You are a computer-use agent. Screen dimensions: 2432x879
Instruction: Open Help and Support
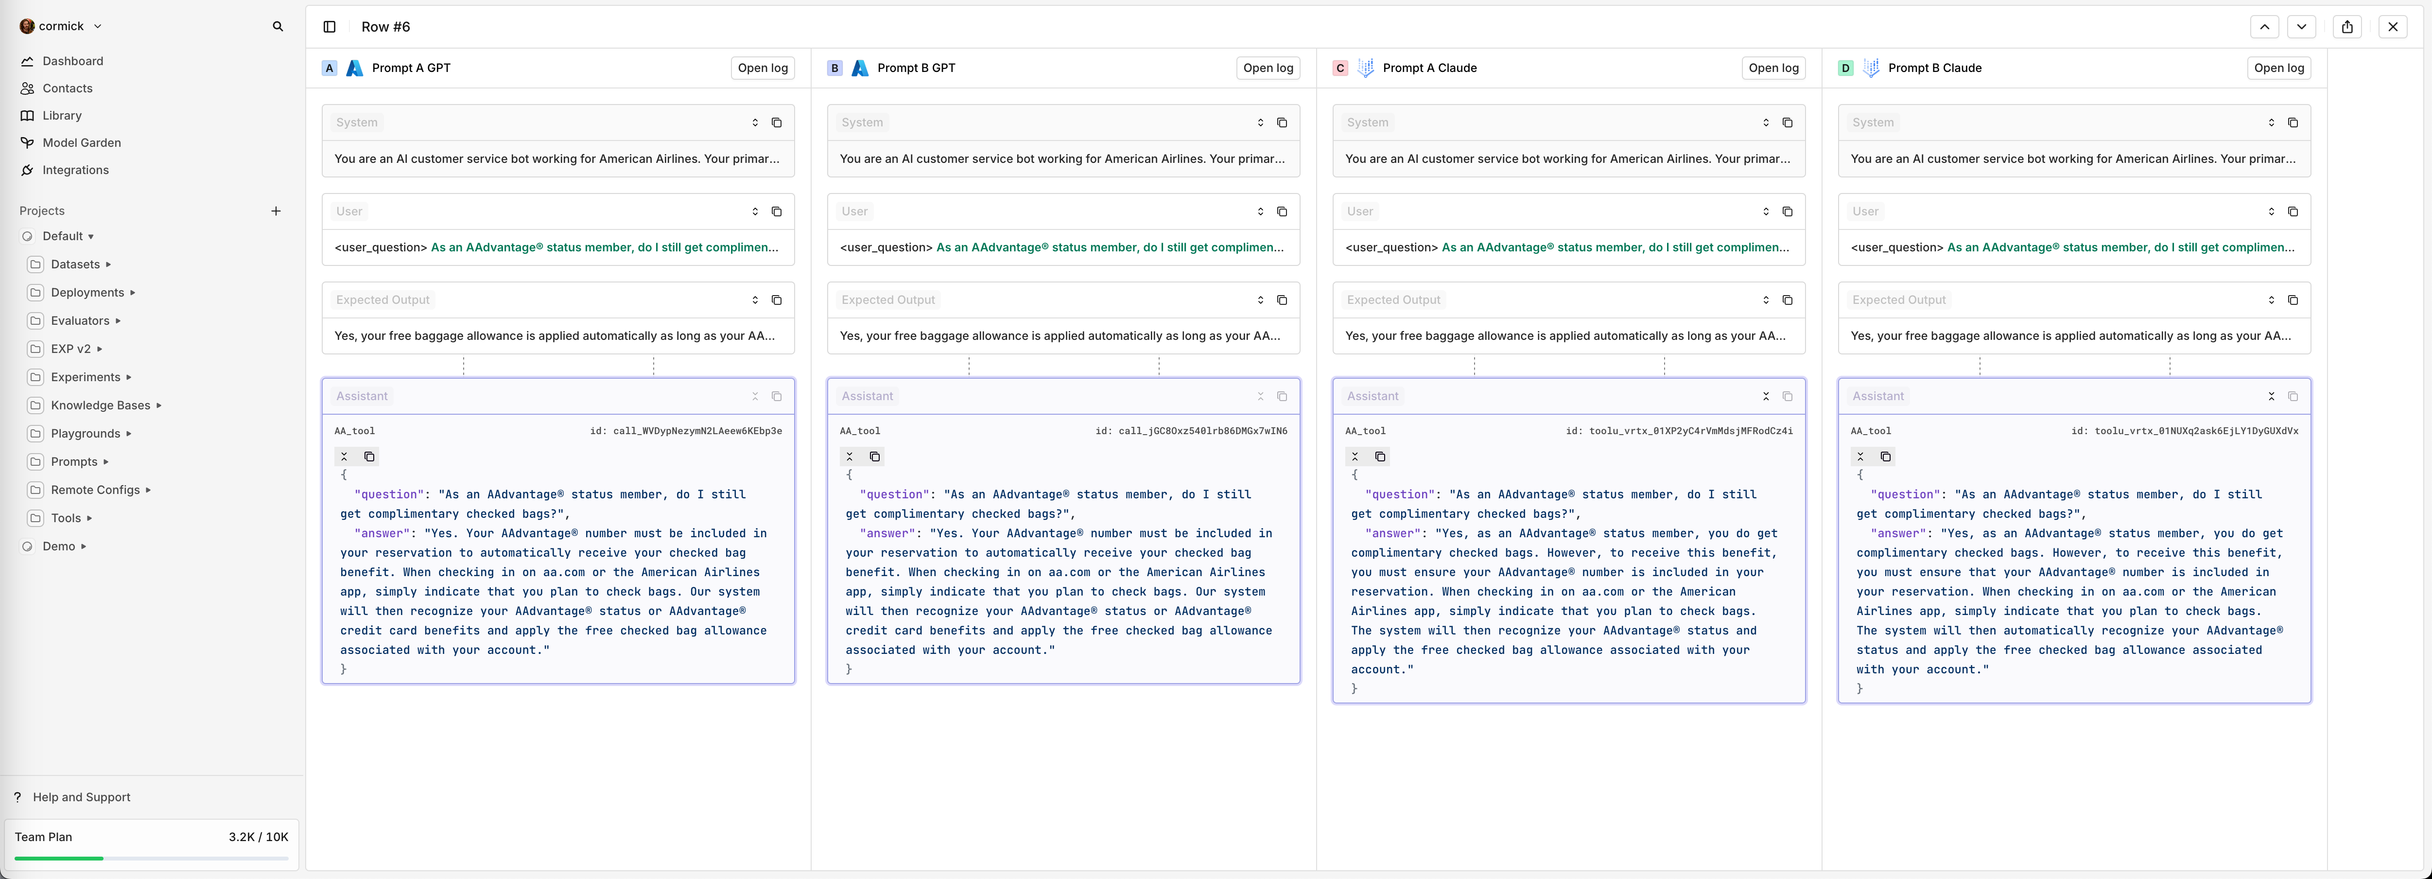[81, 798]
